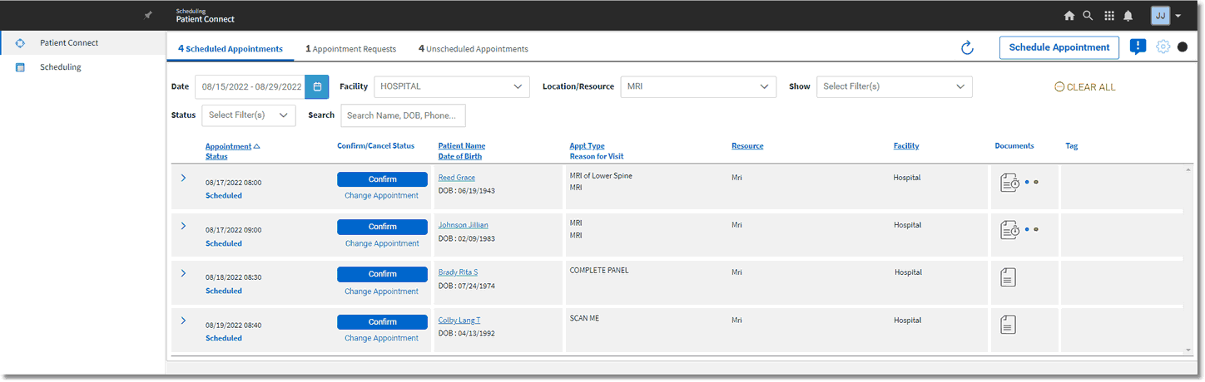The image size is (1205, 382).
Task: Open the Show filter dropdown
Action: coord(894,86)
